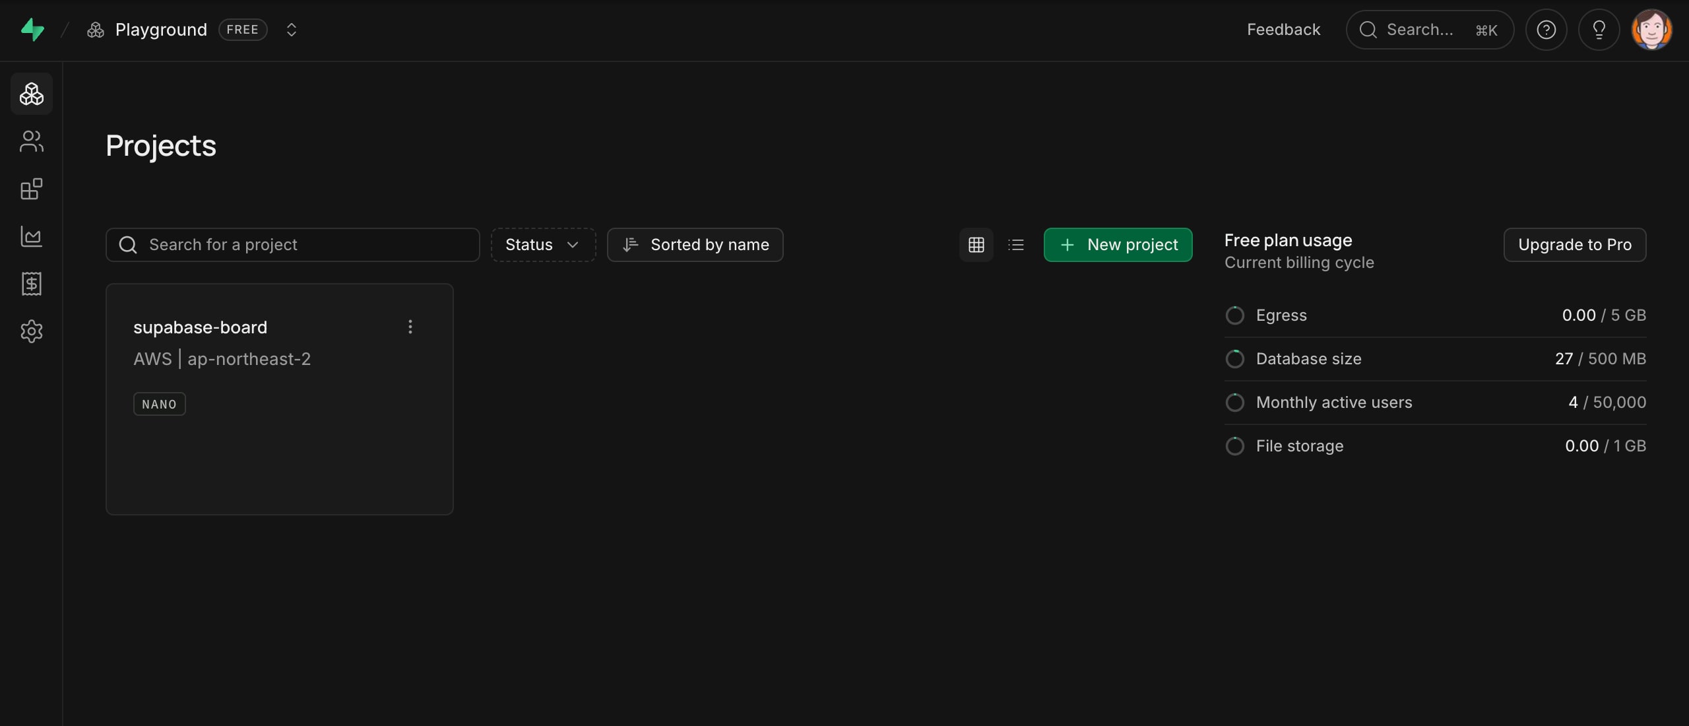This screenshot has height=726, width=1689.
Task: Open the Billing invoice sidebar icon
Action: (x=32, y=284)
